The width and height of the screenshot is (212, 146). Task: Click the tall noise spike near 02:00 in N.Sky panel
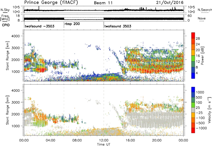click(39, 8)
